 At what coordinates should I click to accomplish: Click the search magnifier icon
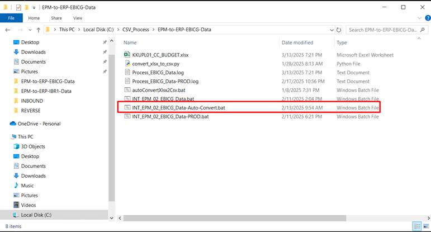[x=423, y=30]
